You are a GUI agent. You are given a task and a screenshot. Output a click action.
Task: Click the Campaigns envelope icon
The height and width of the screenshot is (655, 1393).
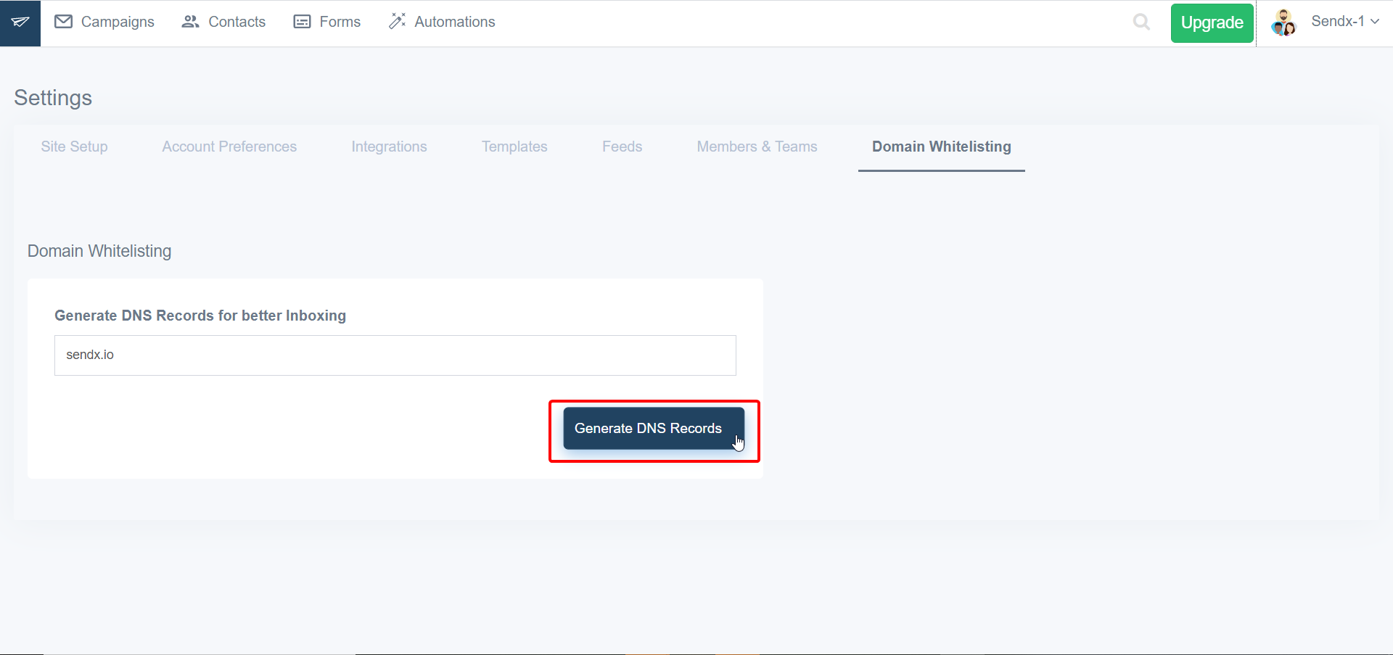coord(64,22)
